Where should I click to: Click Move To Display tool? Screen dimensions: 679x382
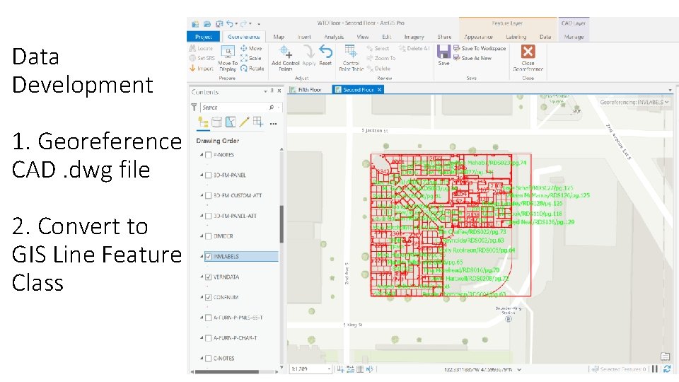pyautogui.click(x=228, y=58)
